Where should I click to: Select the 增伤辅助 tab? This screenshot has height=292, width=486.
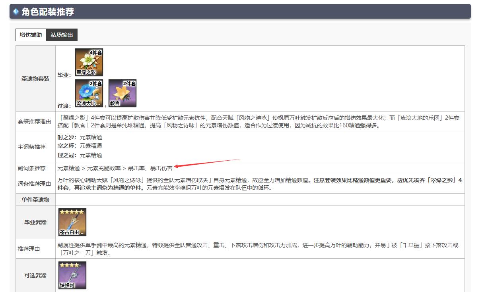pyautogui.click(x=31, y=35)
